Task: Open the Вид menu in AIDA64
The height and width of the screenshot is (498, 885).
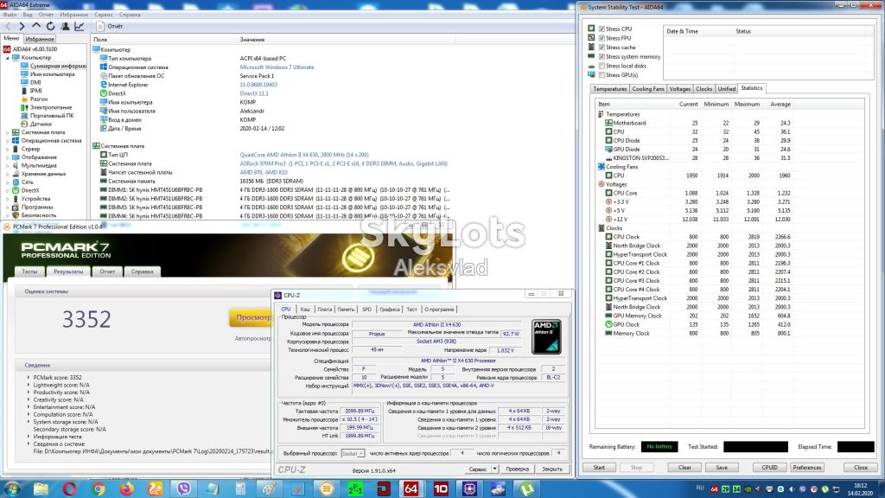Action: pos(27,15)
